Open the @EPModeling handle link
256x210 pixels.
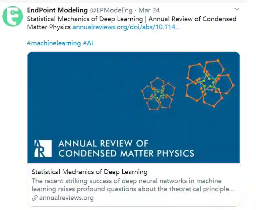pyautogui.click(x=111, y=10)
